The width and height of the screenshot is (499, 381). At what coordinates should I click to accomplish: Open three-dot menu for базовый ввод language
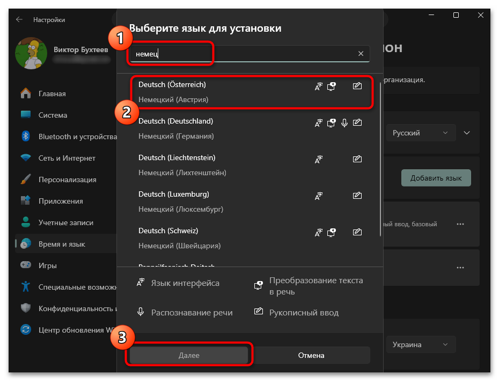(460, 224)
